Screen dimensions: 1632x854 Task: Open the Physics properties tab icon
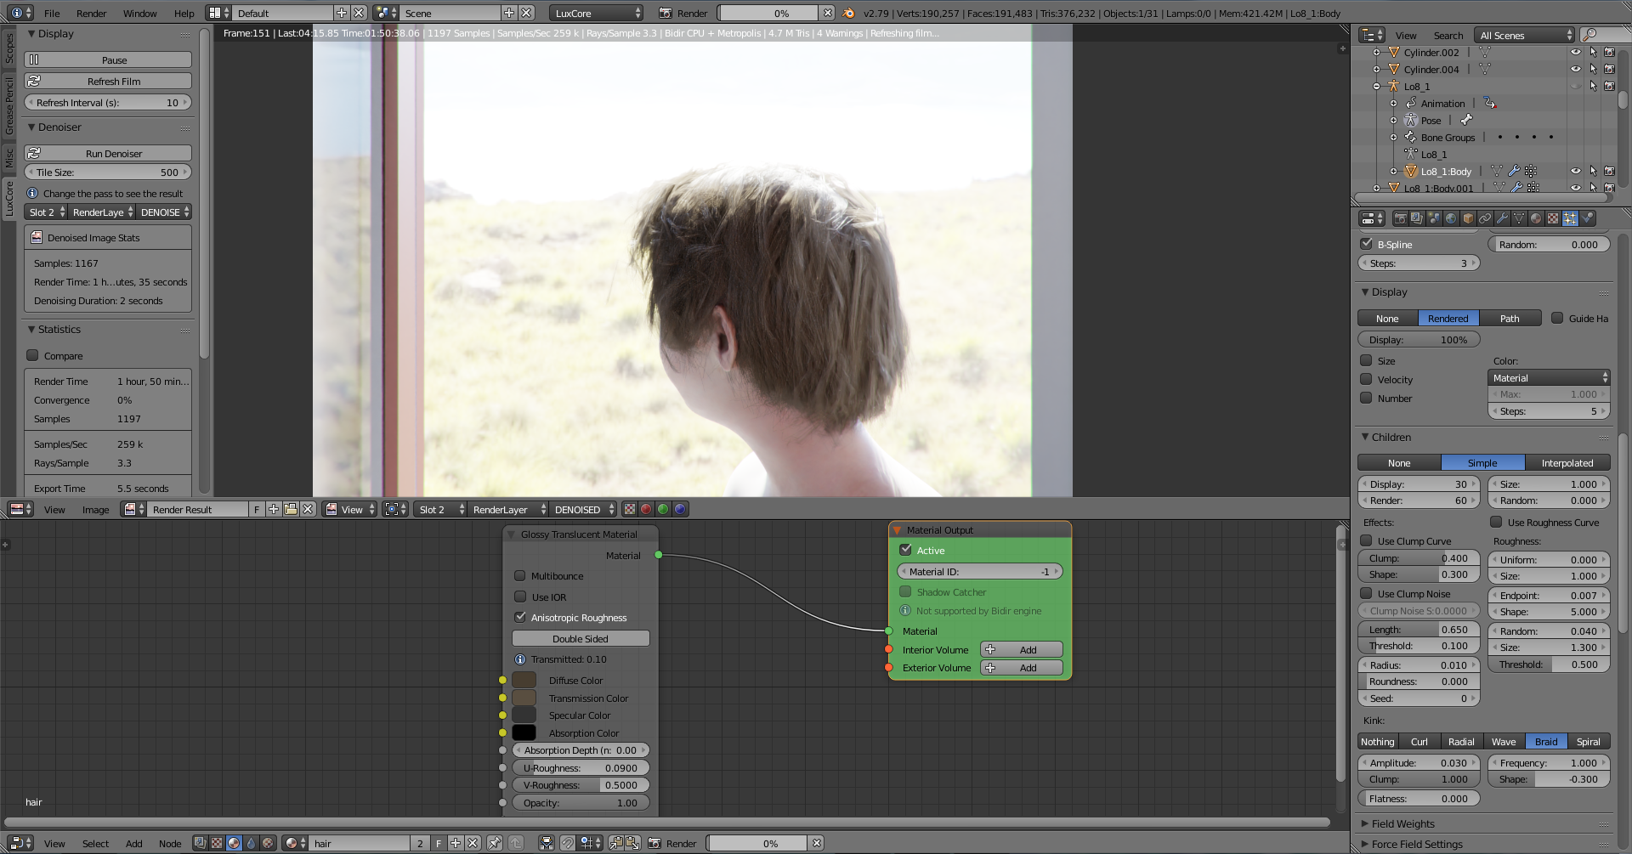(1587, 218)
